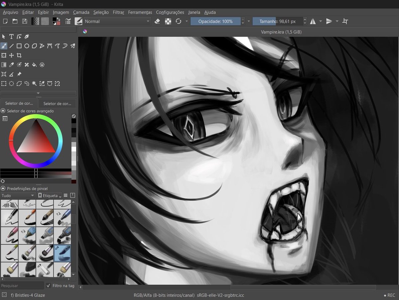Select the Dynamic Brush tool
Viewport: 399px width, 300px height.
coord(65,46)
